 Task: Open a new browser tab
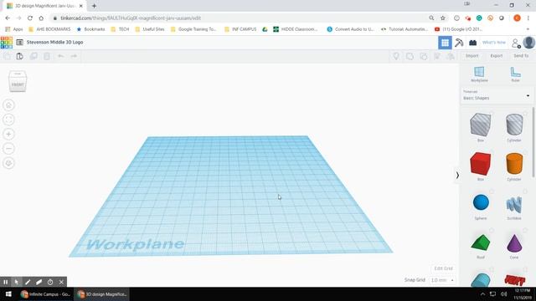[94, 6]
